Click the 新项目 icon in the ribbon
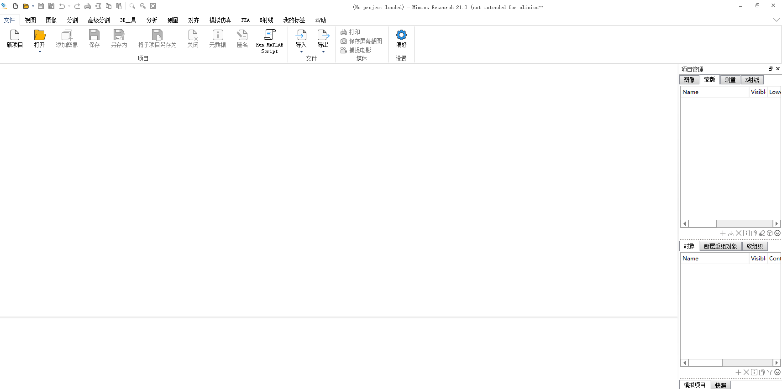 click(x=15, y=35)
